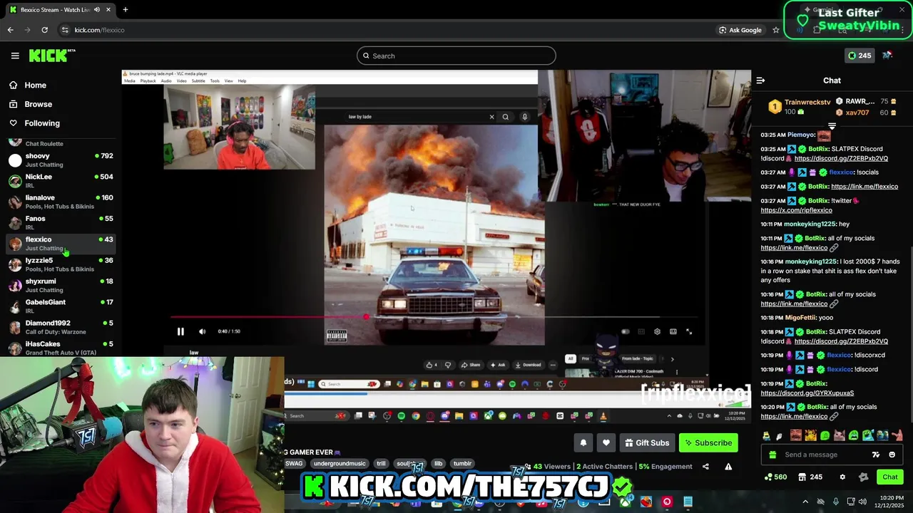Screen dimensions: 913x513
Task: Select the undergroundmusic tag
Action: tap(340, 464)
